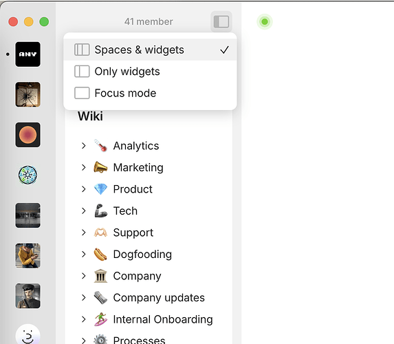
Task: Click the green fullscreen window button
Action: (x=44, y=21)
